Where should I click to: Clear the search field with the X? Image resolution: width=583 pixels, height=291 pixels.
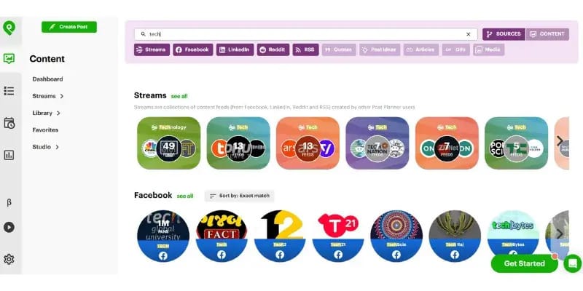tap(468, 34)
